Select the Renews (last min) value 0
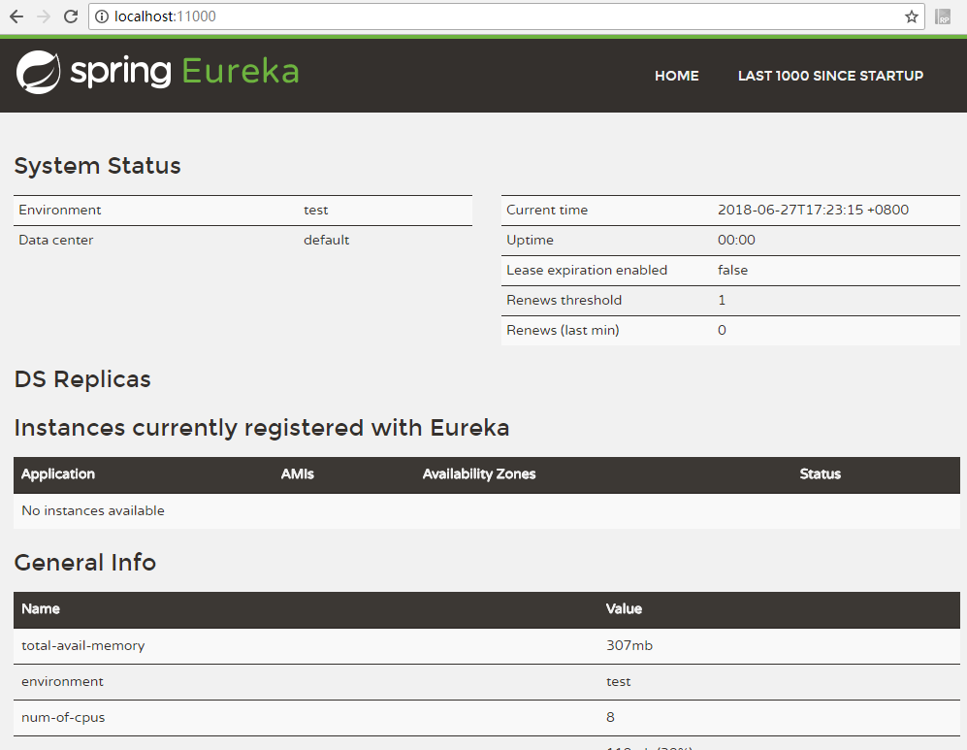Image resolution: width=967 pixels, height=750 pixels. [x=722, y=331]
